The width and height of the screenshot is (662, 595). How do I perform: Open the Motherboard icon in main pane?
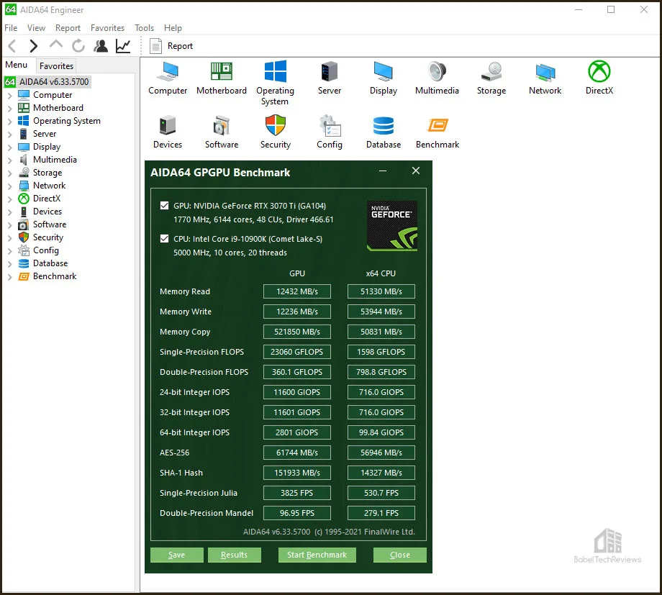(x=221, y=78)
